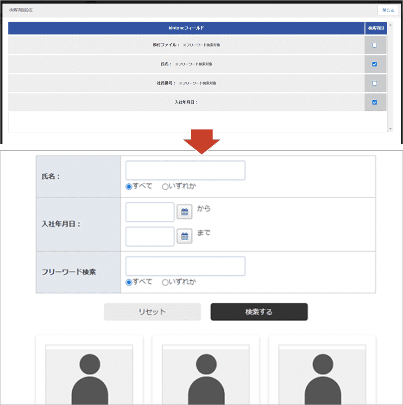403x405 pixels.
Task: Open calendar picker for 入社年月日 end date
Action: (184, 237)
